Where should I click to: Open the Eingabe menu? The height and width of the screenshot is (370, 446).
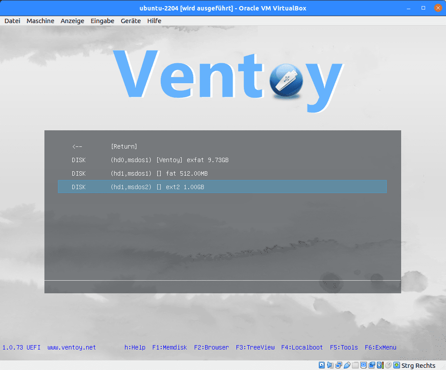pyautogui.click(x=102, y=21)
